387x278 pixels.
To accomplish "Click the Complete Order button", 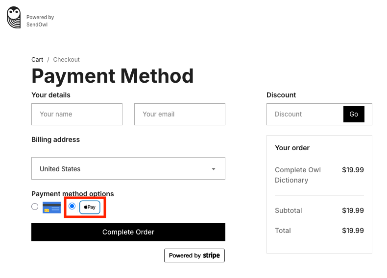I will 128,232.
